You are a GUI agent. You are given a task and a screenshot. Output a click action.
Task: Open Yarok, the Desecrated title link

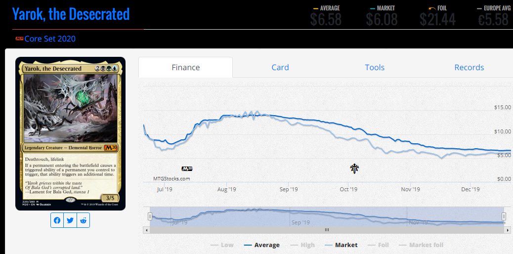pyautogui.click(x=71, y=14)
